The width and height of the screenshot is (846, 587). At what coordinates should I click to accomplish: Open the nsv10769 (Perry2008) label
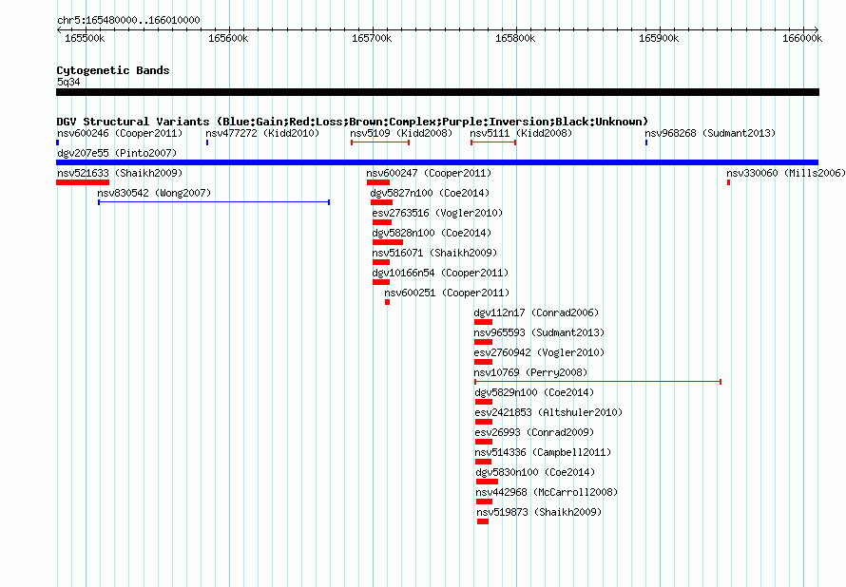coord(530,372)
